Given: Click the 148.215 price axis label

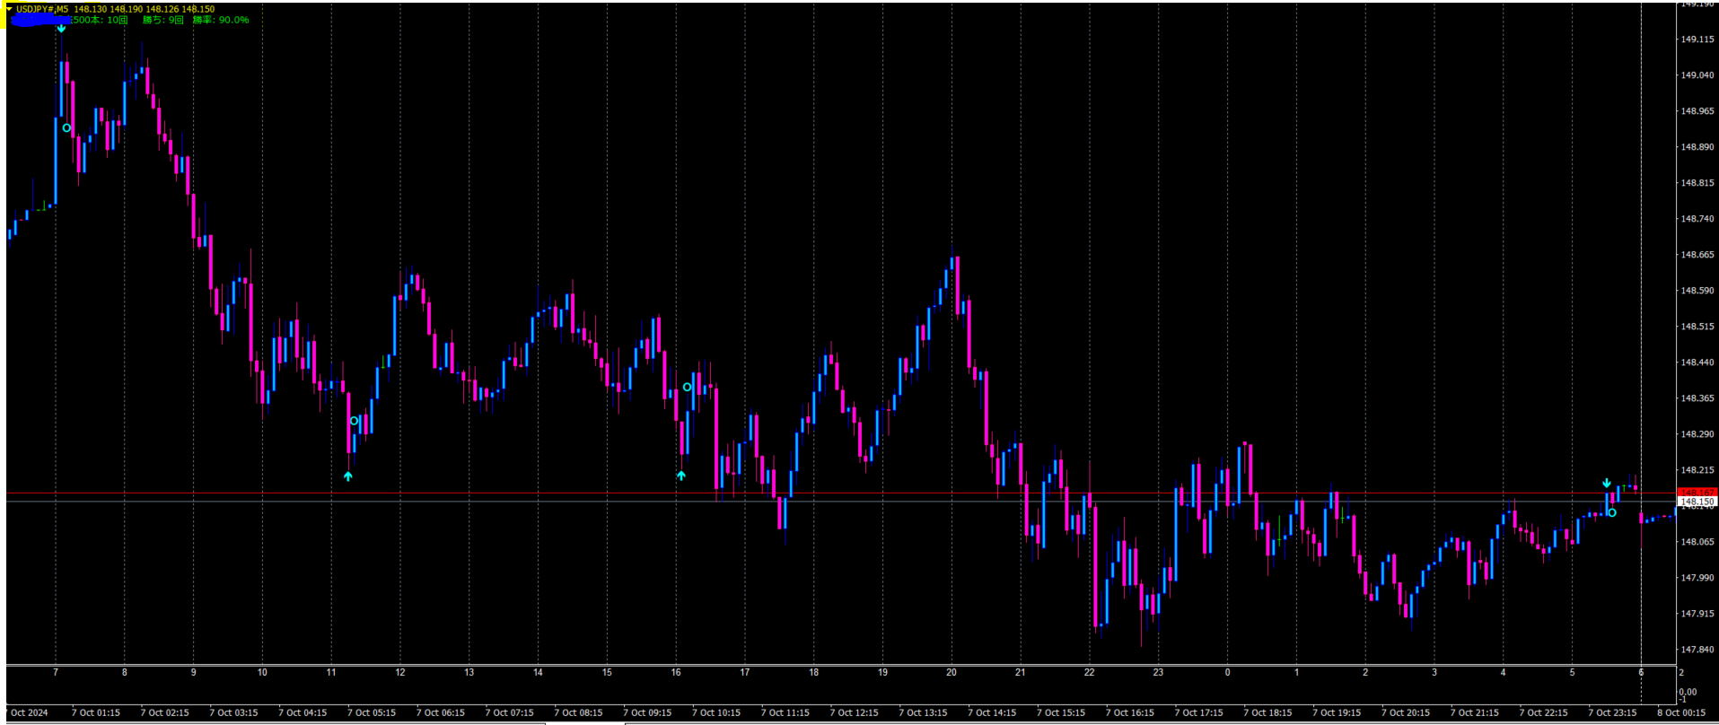Looking at the screenshot, I should (1697, 470).
